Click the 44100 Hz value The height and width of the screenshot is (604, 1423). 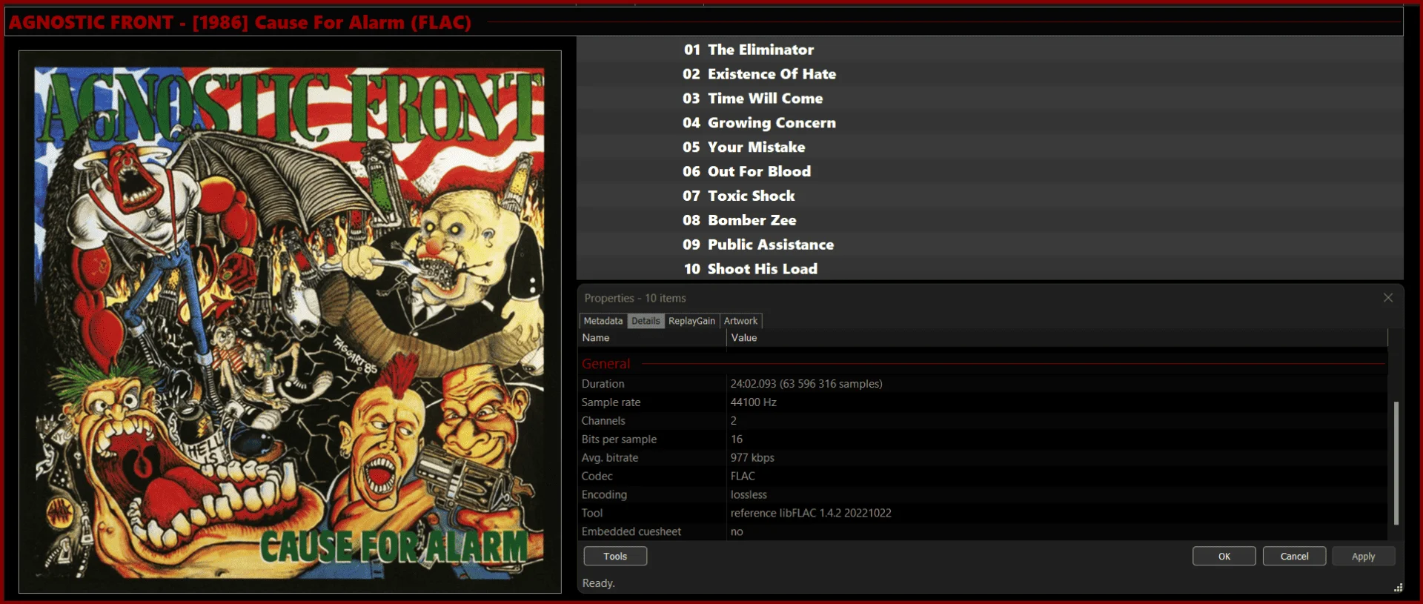point(753,402)
